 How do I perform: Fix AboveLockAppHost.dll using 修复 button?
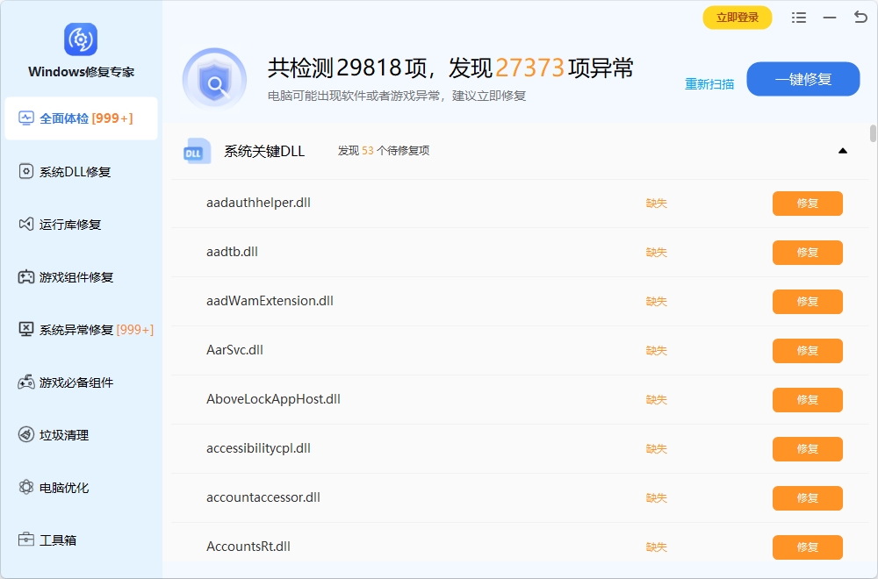[807, 400]
